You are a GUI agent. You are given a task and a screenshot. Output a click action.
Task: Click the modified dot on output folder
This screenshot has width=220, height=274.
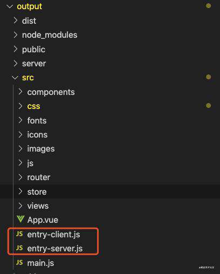208,6
